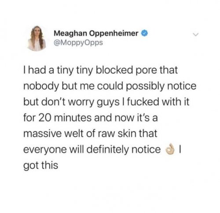This screenshot has width=220, height=213.
Task: Click the word "Oppenheimer" in the header
Action: (x=114, y=34)
